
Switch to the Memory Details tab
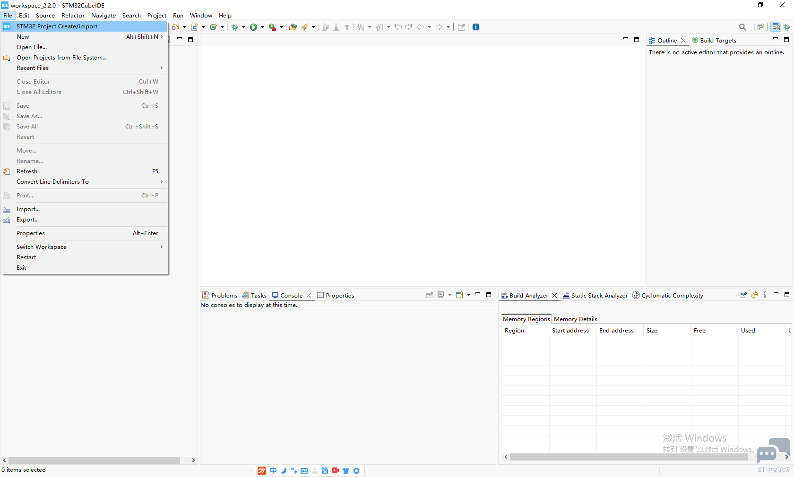[x=575, y=319]
